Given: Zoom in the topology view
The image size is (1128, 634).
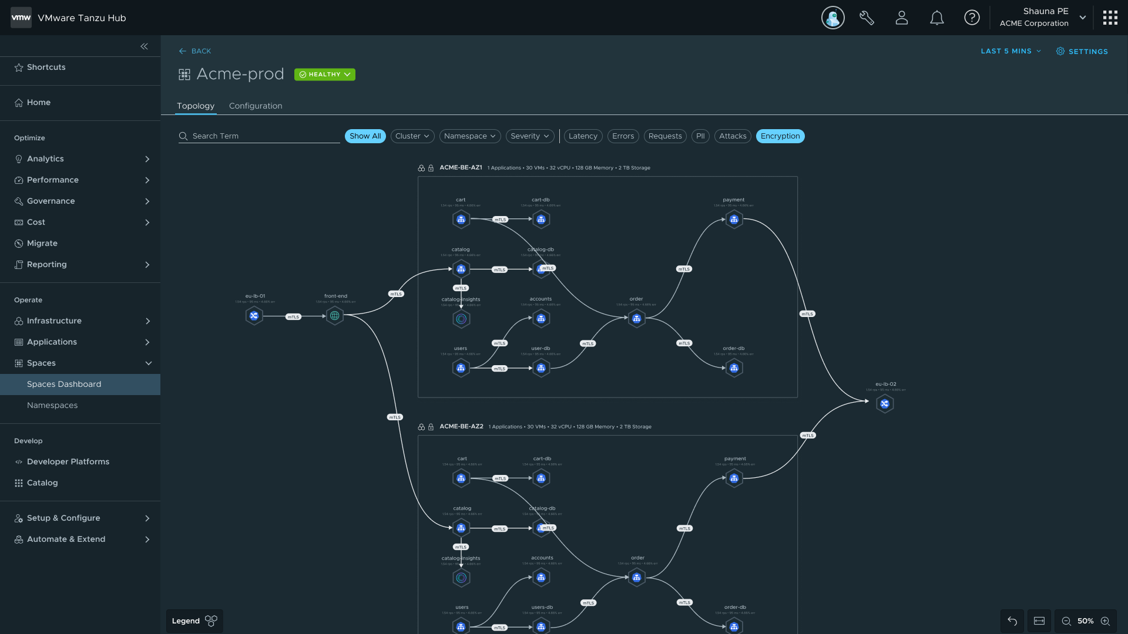Looking at the screenshot, I should (1105, 621).
